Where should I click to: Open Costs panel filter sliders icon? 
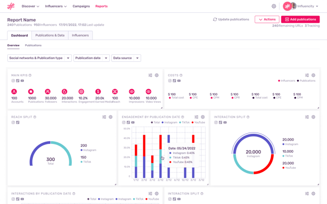[307, 75]
